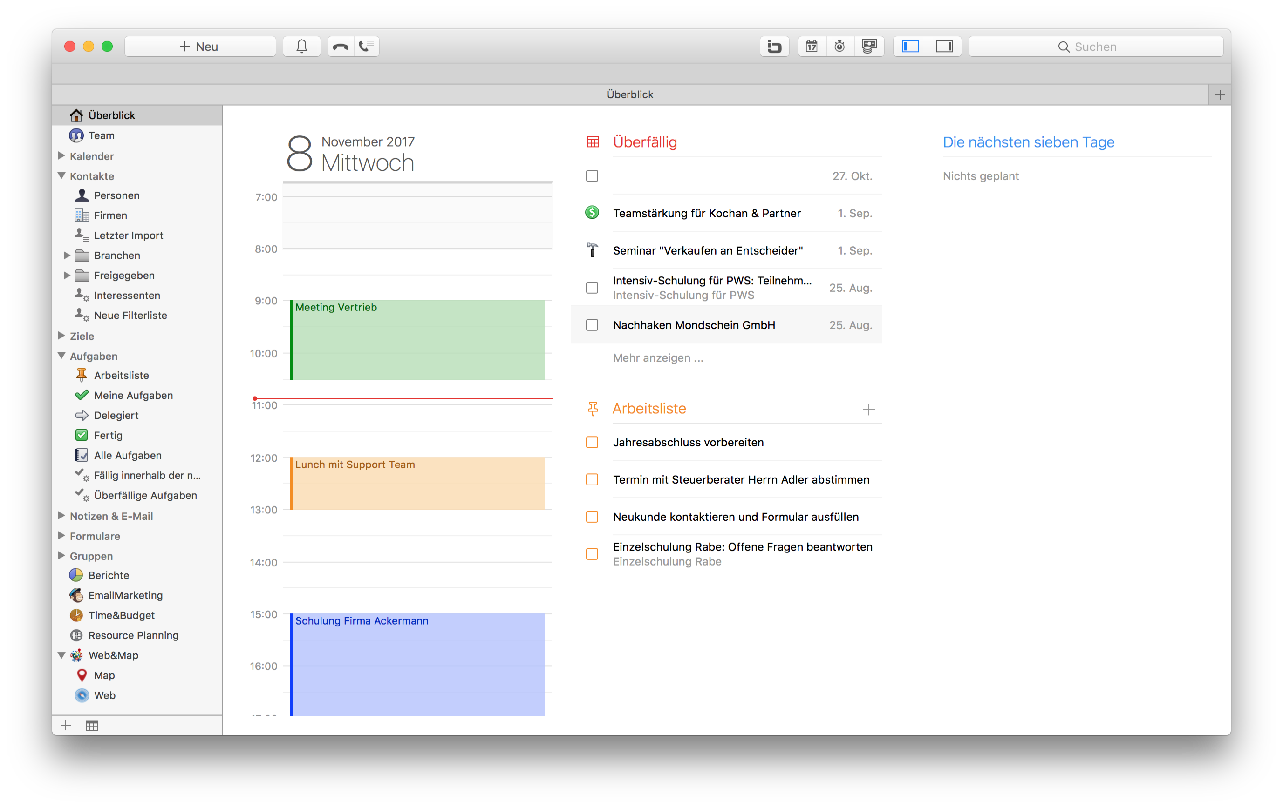Click the plus icon at sidebar bottom
The width and height of the screenshot is (1283, 808).
click(x=66, y=726)
